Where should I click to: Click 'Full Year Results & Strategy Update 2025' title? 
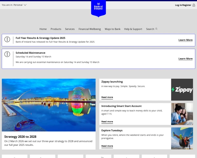(x=40, y=38)
